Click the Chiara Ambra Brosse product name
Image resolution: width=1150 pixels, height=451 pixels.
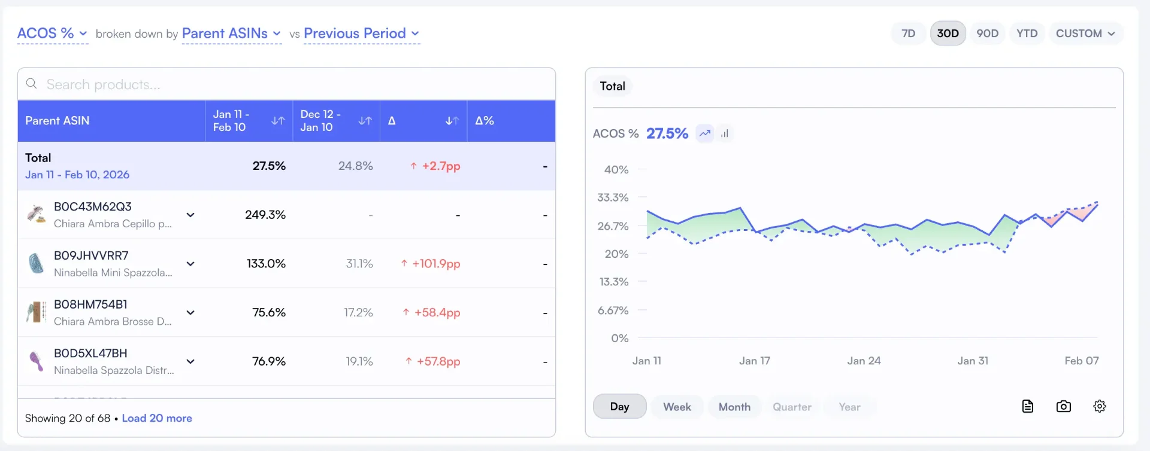click(x=113, y=322)
